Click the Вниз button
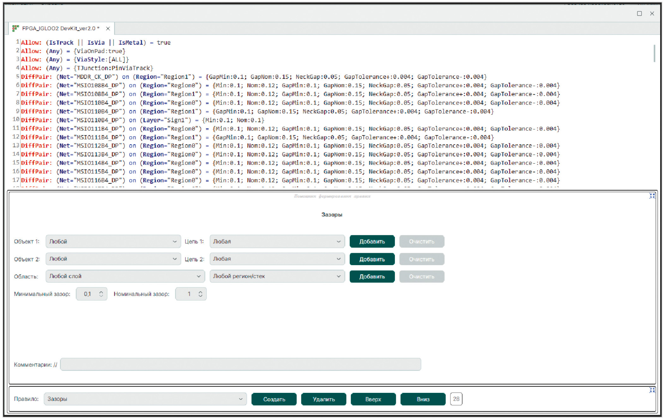This screenshot has width=664, height=419. pyautogui.click(x=423, y=399)
